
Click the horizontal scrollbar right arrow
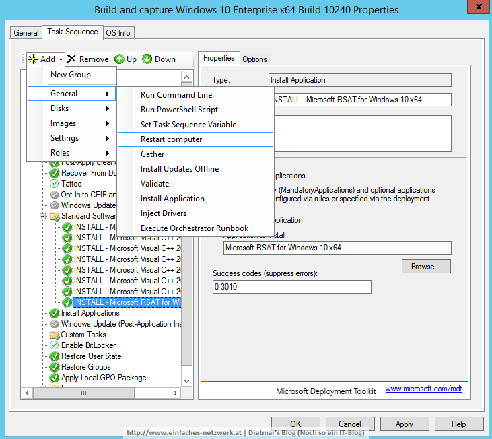click(x=175, y=393)
